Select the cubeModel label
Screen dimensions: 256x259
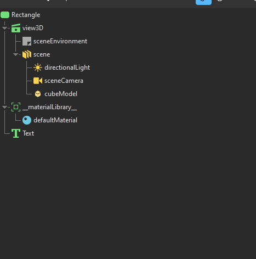[61, 94]
